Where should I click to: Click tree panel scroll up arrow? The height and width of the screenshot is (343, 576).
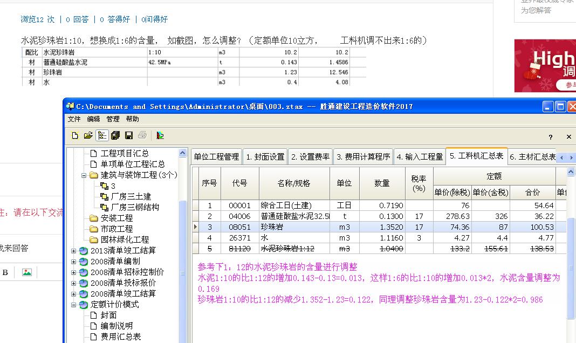click(x=183, y=153)
